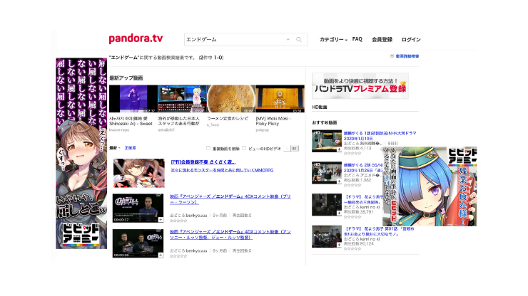
Task: Click plus icon on second Avengers video thumbnail
Action: 161,255
